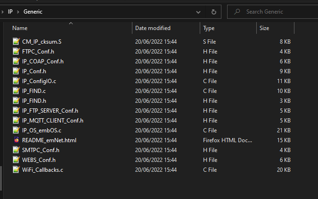Sort by Date modified column header

click(153, 28)
